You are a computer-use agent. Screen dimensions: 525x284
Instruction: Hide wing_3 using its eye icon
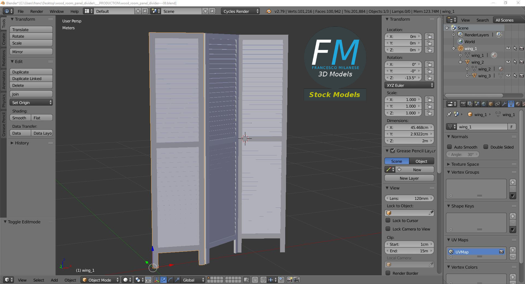coord(508,76)
